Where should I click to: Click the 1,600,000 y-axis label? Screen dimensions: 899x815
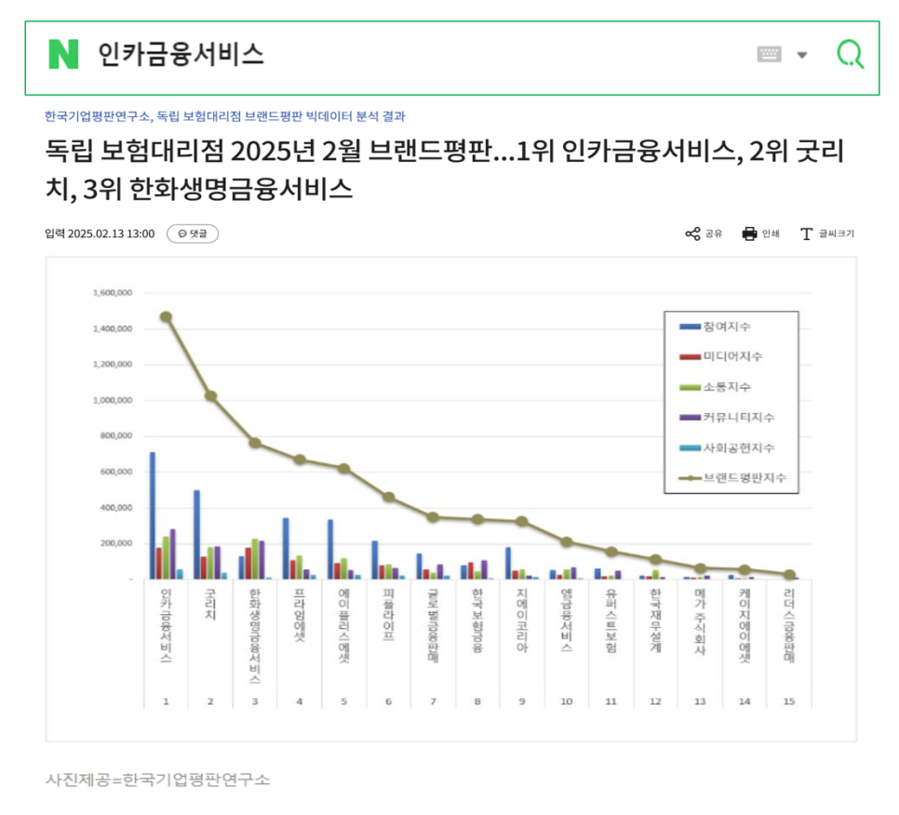pyautogui.click(x=113, y=293)
